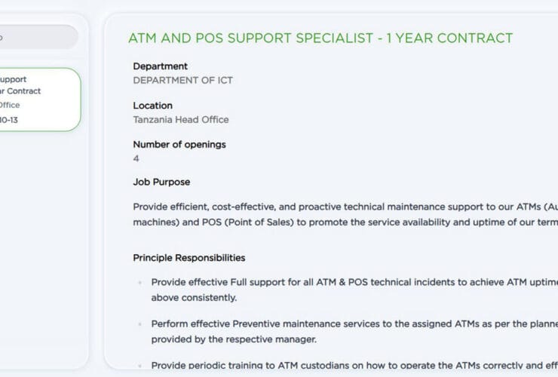Click the Department field label
The width and height of the screenshot is (558, 377).
pyautogui.click(x=161, y=66)
